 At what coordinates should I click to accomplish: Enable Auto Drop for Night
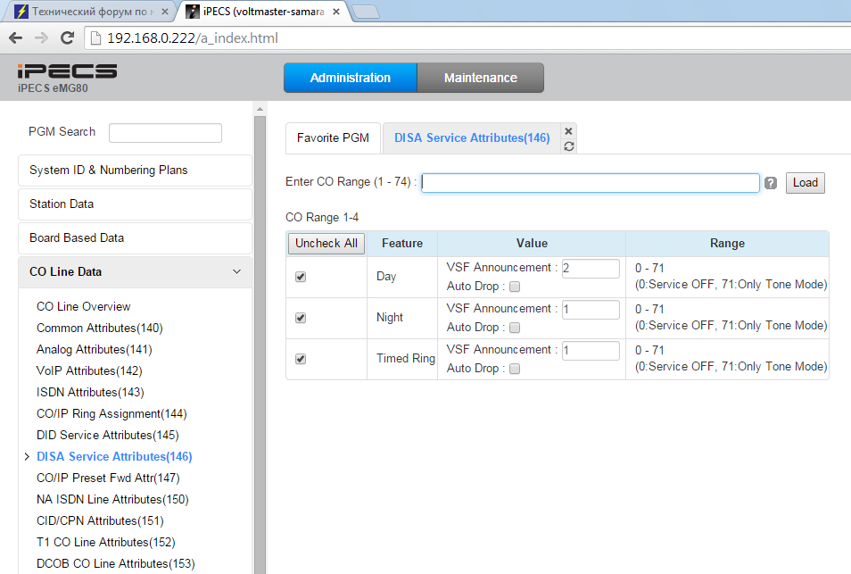point(515,328)
